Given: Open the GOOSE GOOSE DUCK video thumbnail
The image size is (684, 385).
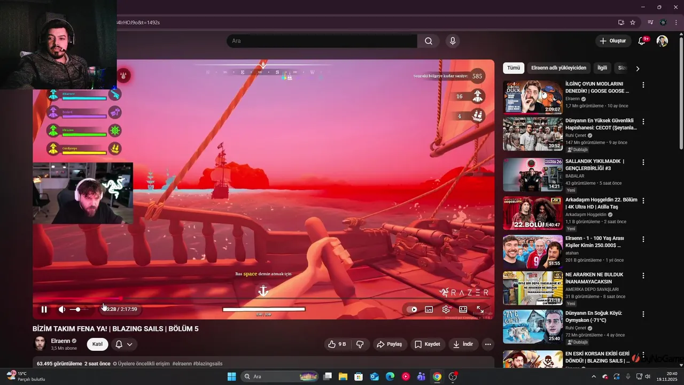Looking at the screenshot, I should point(533,97).
